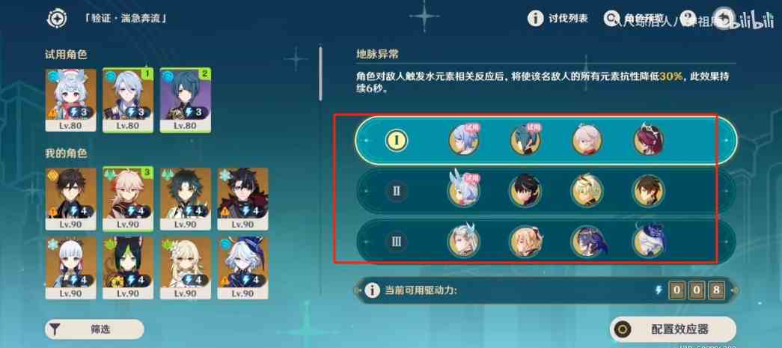
Task: Click the second avatar in team II
Action: [x=525, y=191]
